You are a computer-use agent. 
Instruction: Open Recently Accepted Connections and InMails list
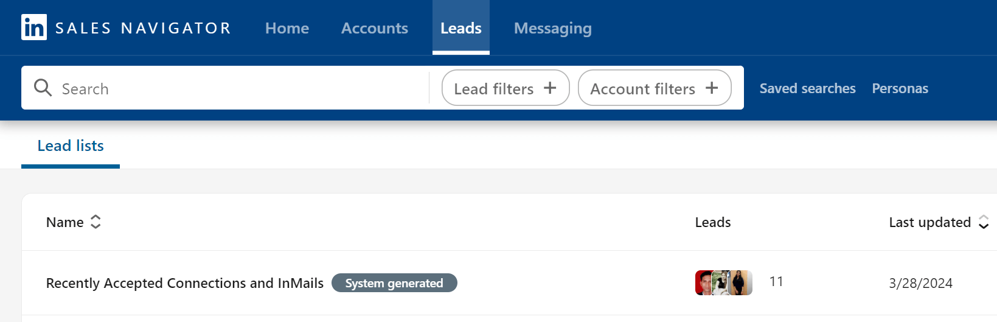click(x=185, y=283)
